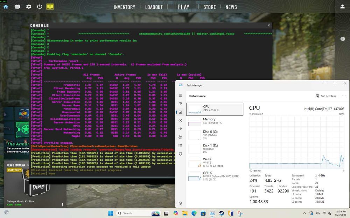Open Details page in Task Manager
The height and width of the screenshot is (218, 350).
(180, 145)
